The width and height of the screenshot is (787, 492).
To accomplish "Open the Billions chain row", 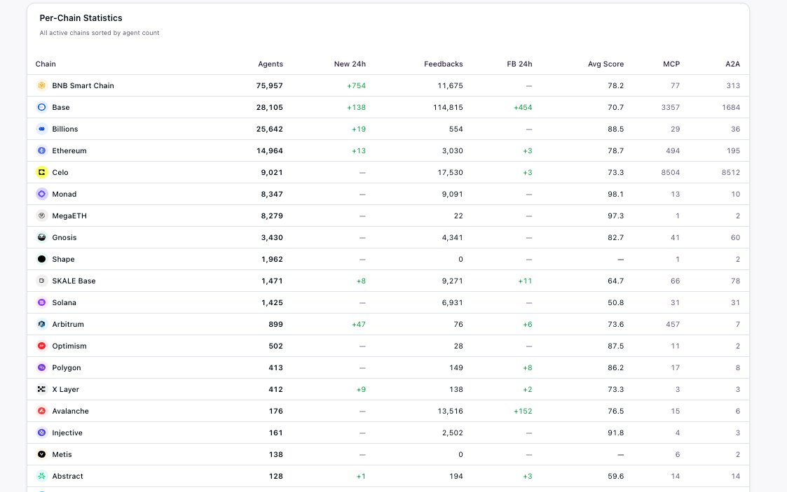I will (x=388, y=129).
